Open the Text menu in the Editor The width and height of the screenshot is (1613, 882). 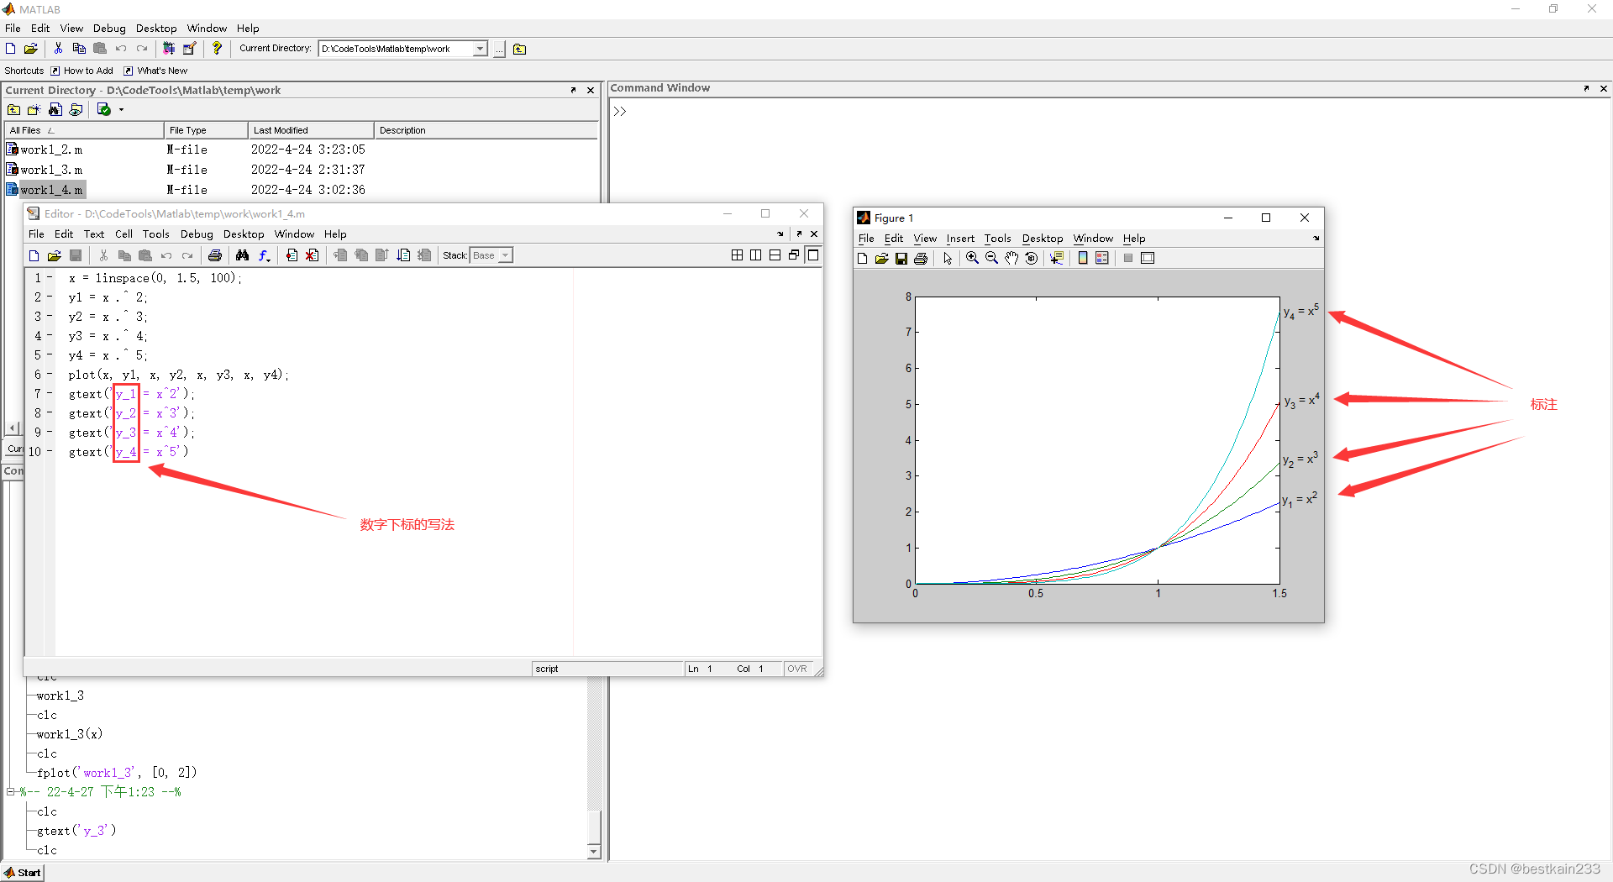(x=94, y=234)
